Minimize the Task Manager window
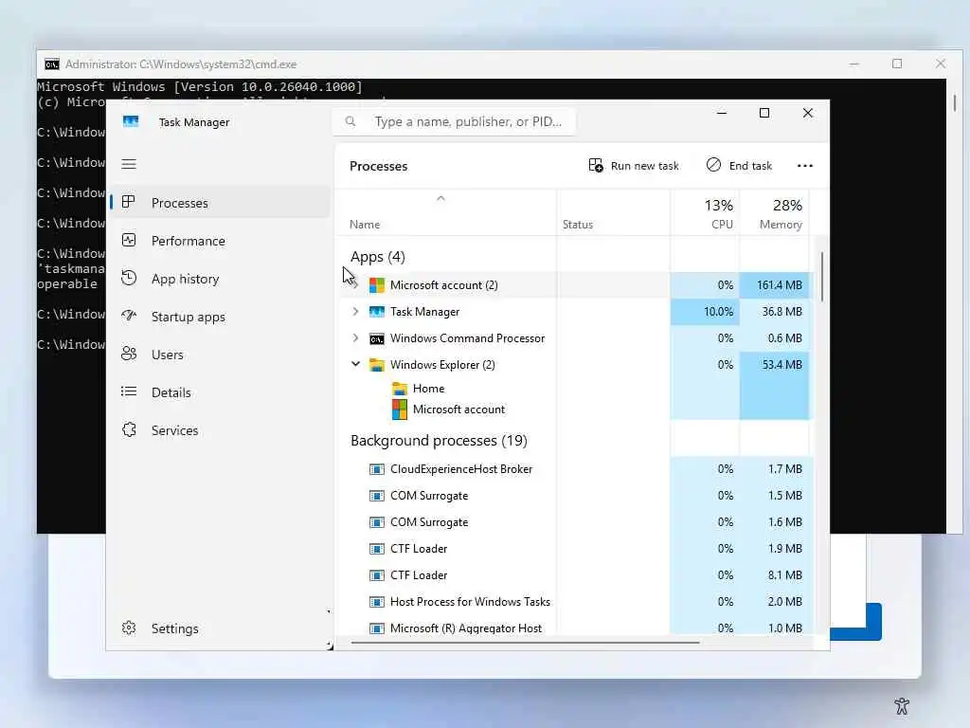Image resolution: width=970 pixels, height=728 pixels. [721, 113]
